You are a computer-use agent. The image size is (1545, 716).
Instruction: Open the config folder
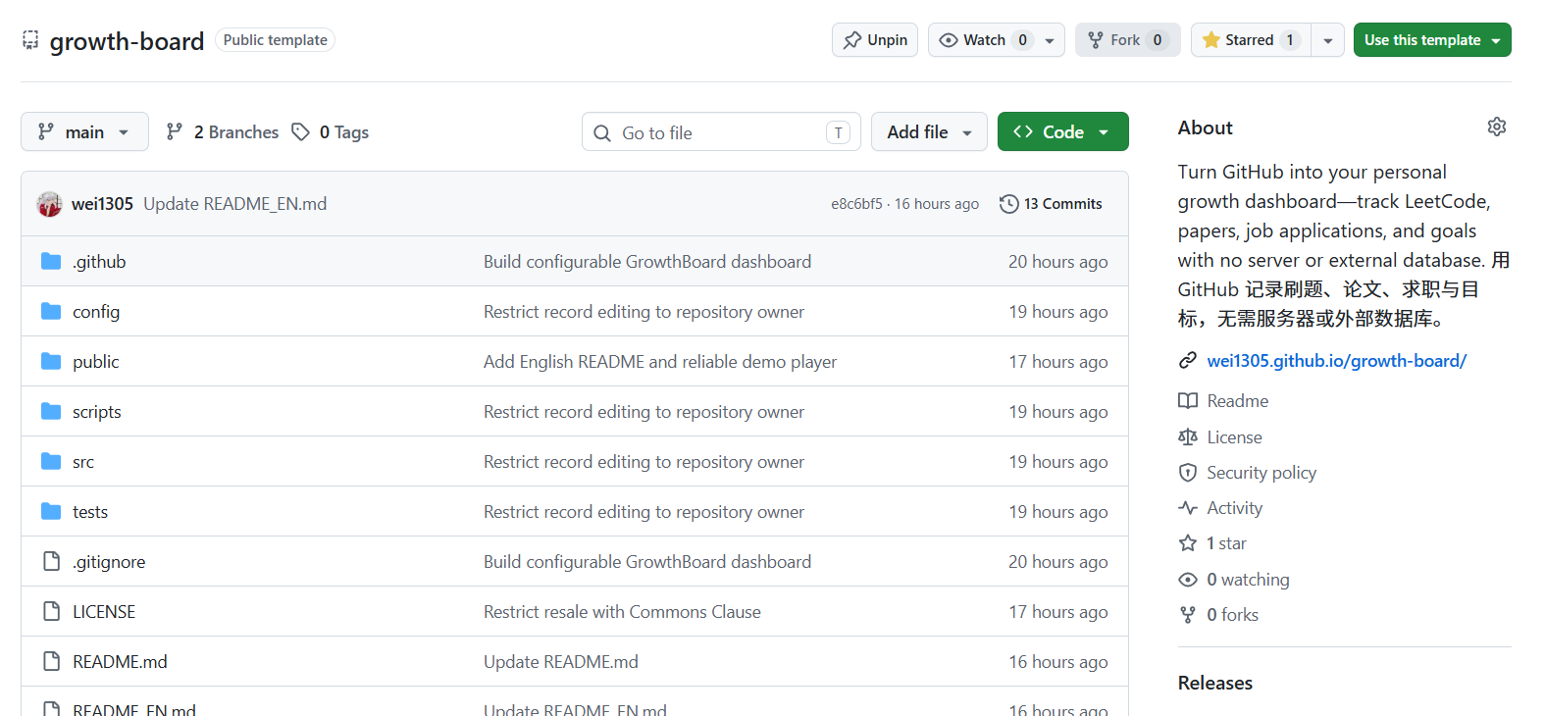(96, 312)
